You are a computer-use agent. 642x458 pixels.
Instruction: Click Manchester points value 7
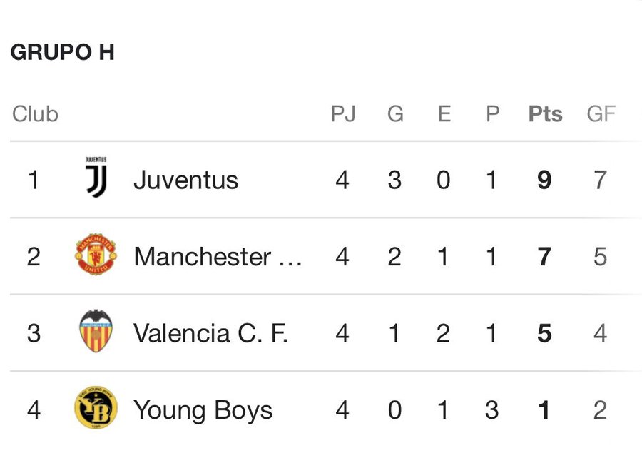point(544,256)
